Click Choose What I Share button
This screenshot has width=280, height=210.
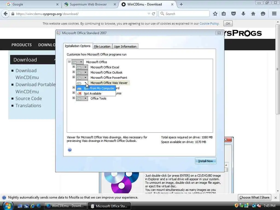pos(255,197)
